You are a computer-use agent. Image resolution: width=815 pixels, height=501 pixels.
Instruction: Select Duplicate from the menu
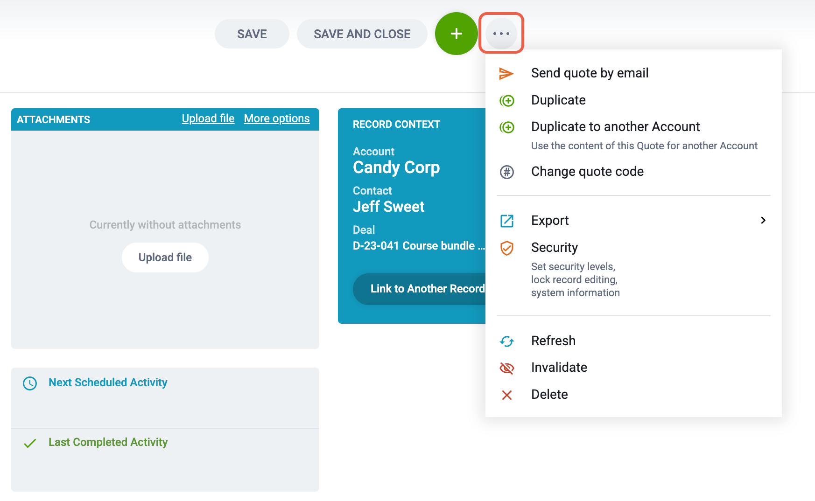(x=558, y=100)
